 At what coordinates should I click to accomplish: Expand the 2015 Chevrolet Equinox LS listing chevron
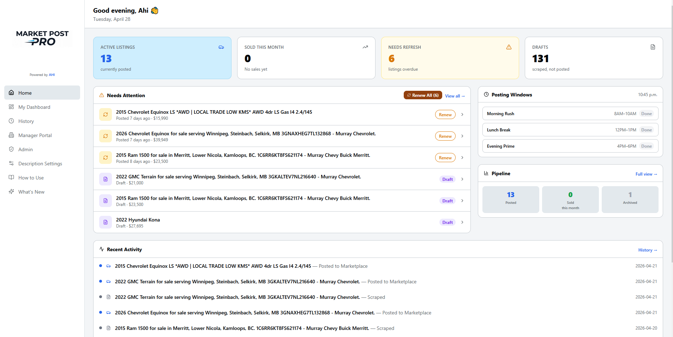(462, 114)
